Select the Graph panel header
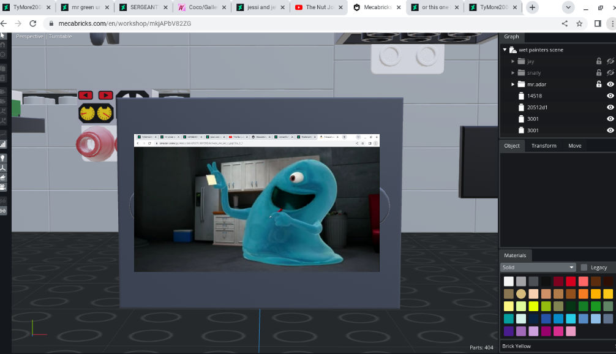This screenshot has width=616, height=354. click(x=511, y=37)
